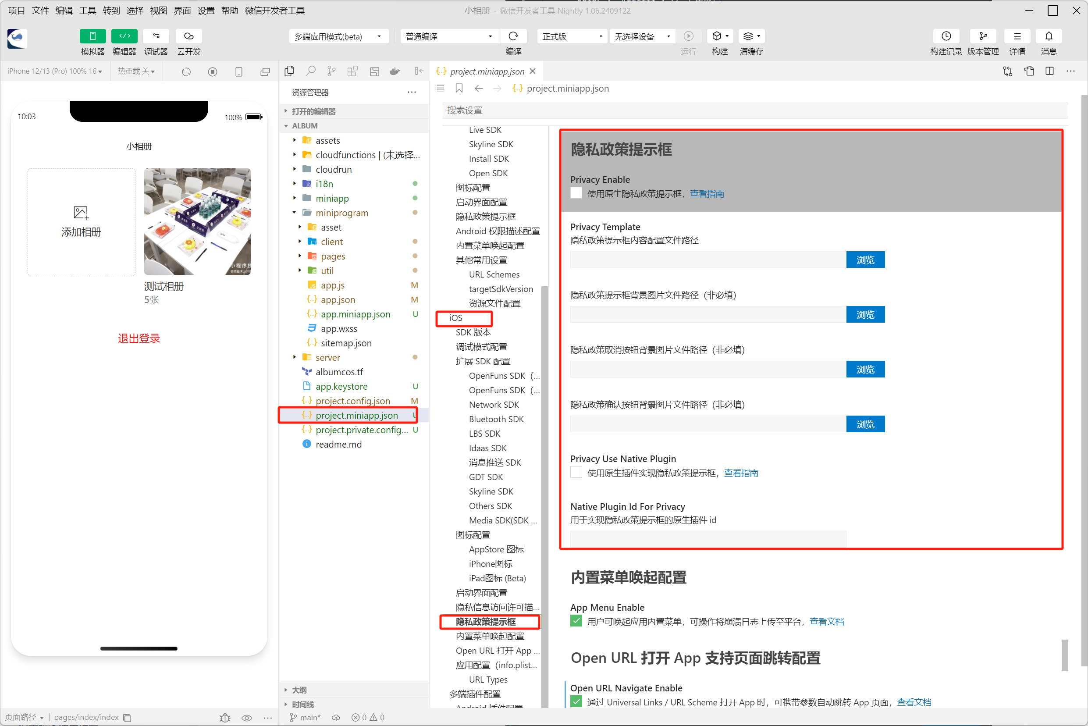Image resolution: width=1088 pixels, height=726 pixels.
Task: Click 浏览 for 隐私政策提示框背景图片
Action: pyautogui.click(x=865, y=314)
